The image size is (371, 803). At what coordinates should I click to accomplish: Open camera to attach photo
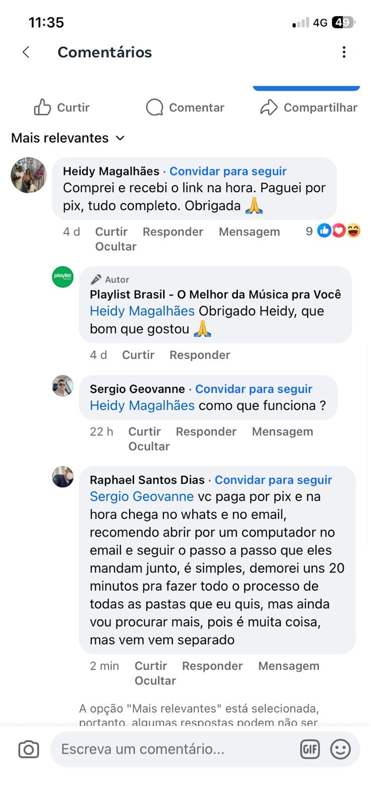tap(29, 749)
